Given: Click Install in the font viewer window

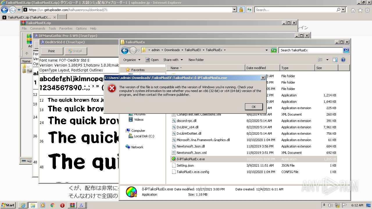Looking at the screenshot, I should click(75, 51).
